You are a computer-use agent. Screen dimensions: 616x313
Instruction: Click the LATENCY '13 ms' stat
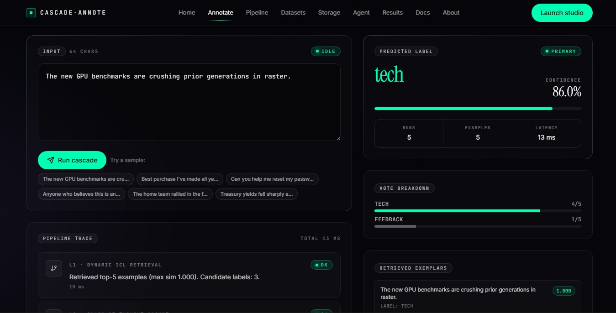point(547,133)
